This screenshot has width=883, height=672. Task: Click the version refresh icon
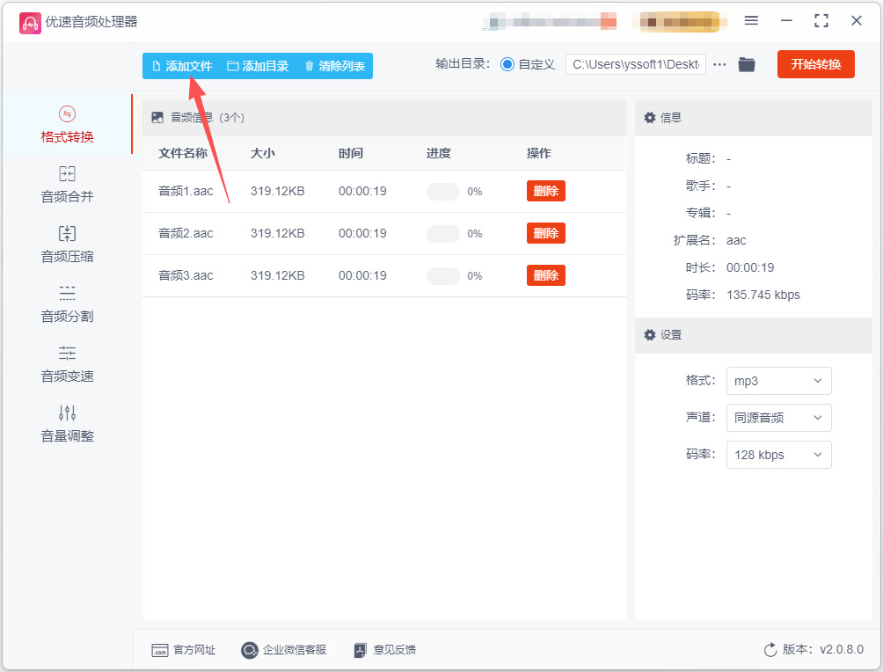pyautogui.click(x=770, y=650)
